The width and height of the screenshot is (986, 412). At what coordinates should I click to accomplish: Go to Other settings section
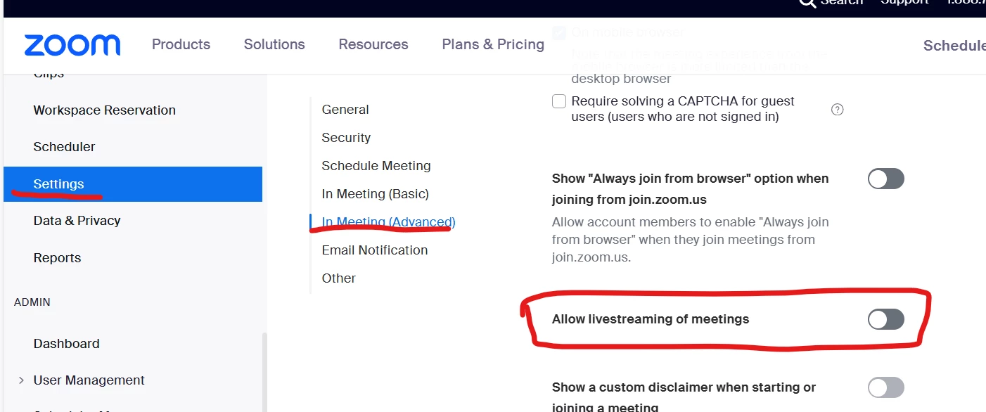[338, 278]
